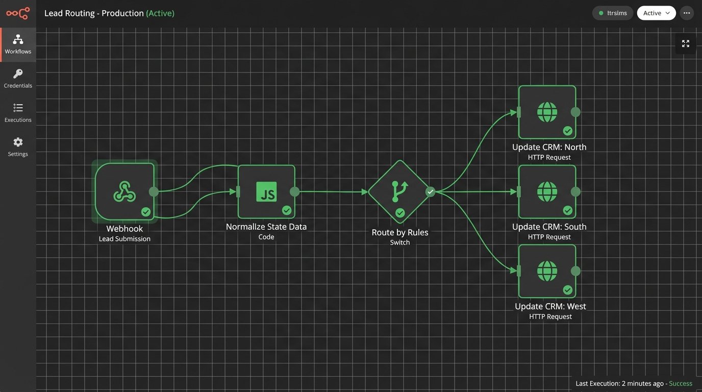The width and height of the screenshot is (702, 392).
Task: Expand the ltrsims user menu
Action: (612, 13)
